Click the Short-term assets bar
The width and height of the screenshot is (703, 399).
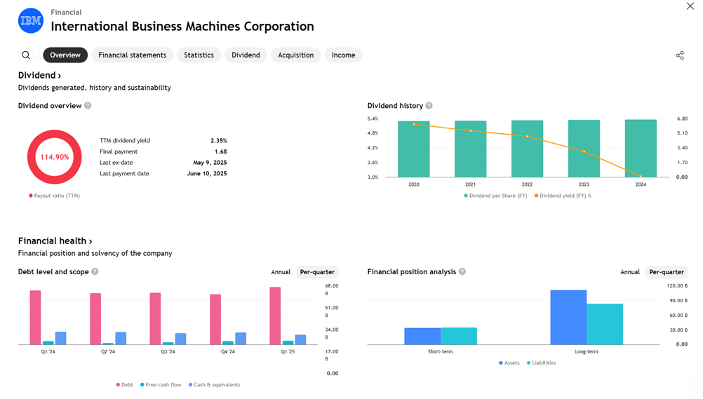(x=422, y=336)
